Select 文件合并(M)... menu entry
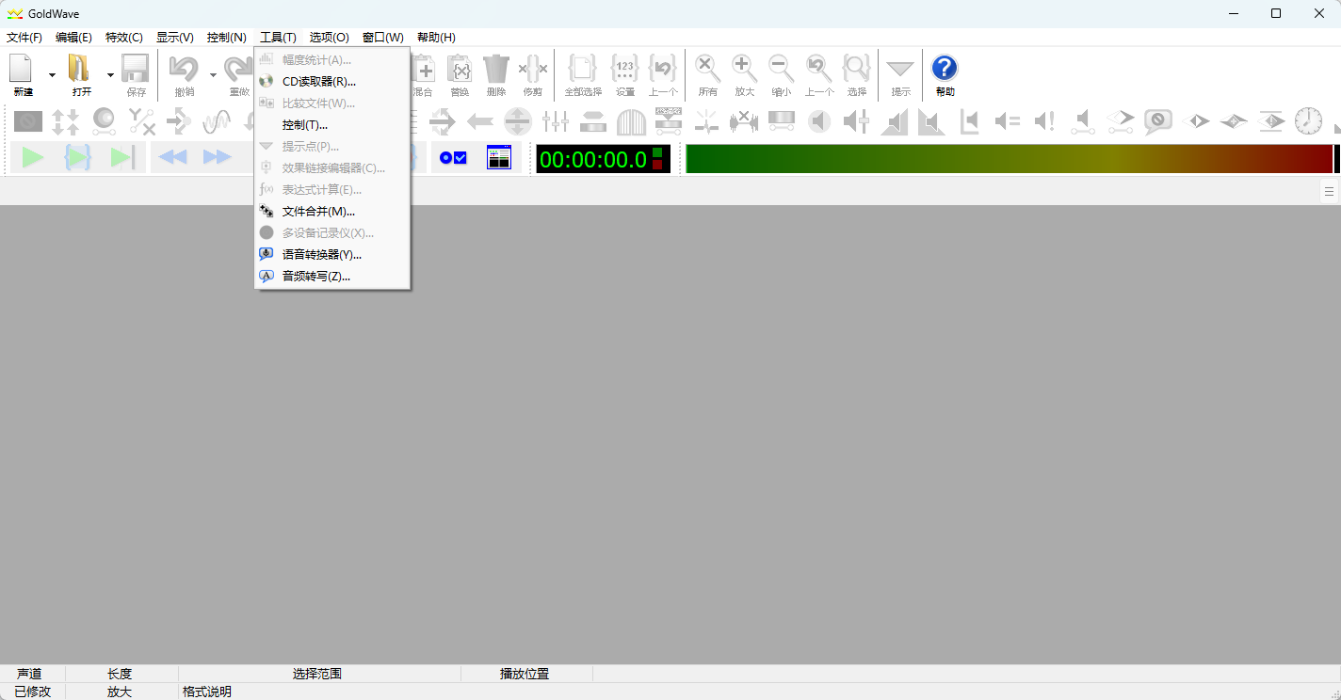 click(332, 212)
